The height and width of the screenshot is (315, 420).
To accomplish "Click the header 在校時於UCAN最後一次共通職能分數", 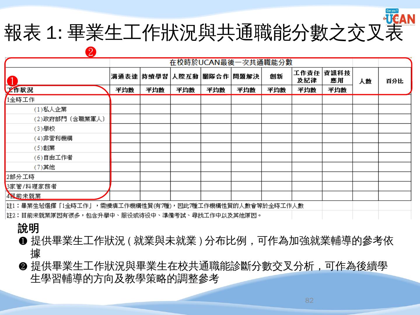I will pyautogui.click(x=231, y=62).
